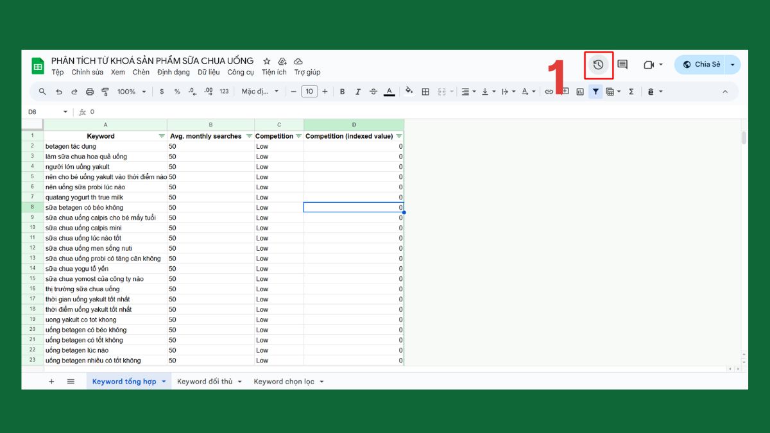Image resolution: width=770 pixels, height=433 pixels.
Task: Select the Paint format tool
Action: (x=105, y=91)
